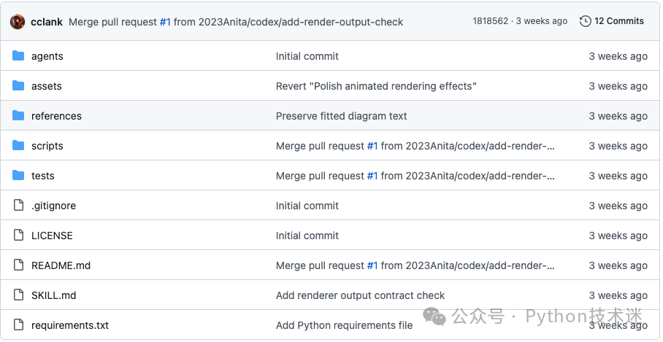The height and width of the screenshot is (342, 663).
Task: Click the cclank user avatar
Action: click(x=18, y=22)
